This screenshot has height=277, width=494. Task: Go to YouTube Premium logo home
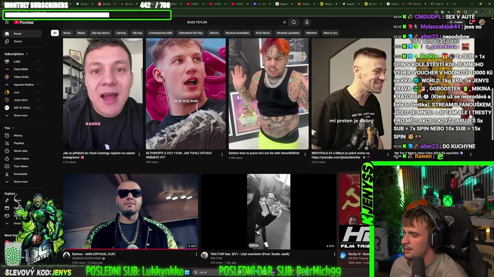point(24,22)
